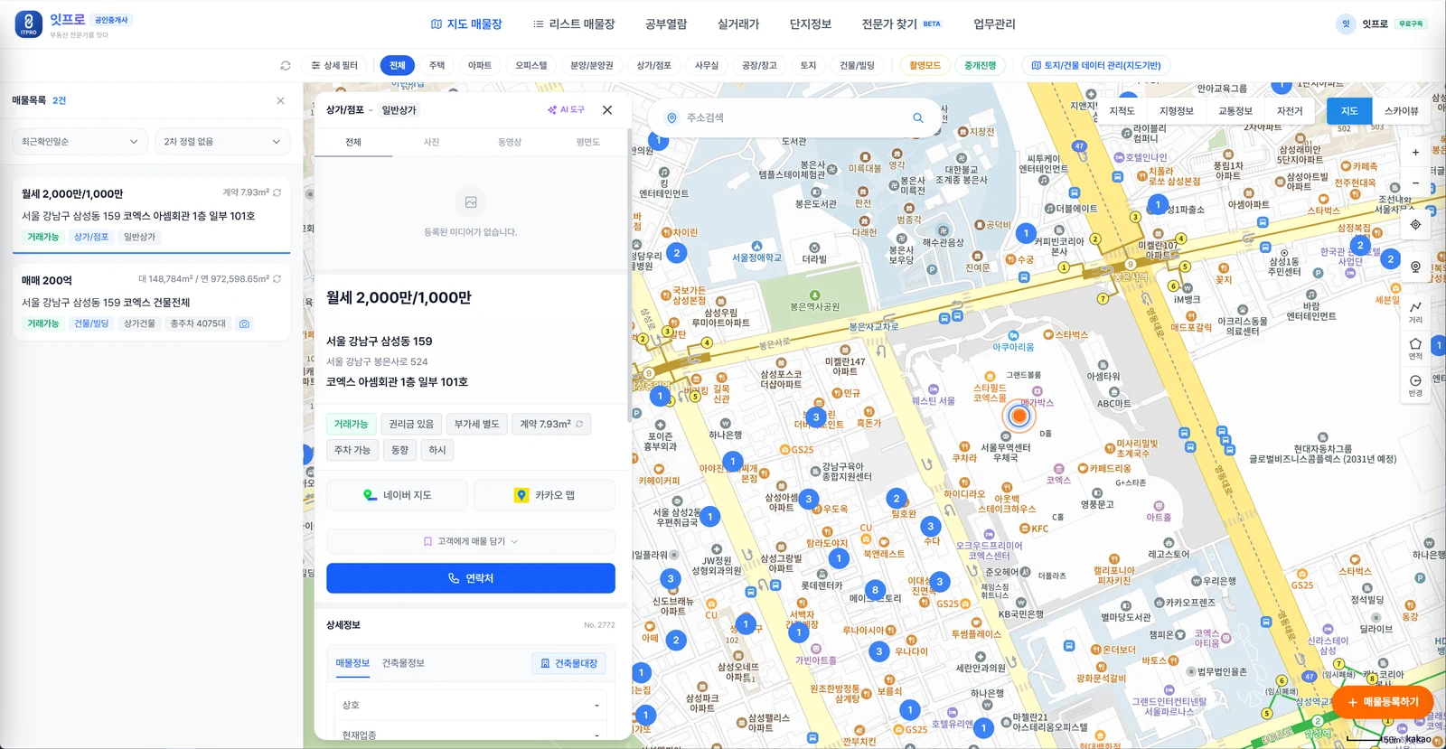The height and width of the screenshot is (749, 1446).
Task: Open the 지도 매물장 top menu
Action: coord(466,24)
